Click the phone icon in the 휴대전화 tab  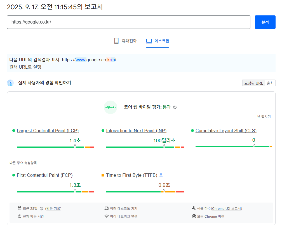116,41
